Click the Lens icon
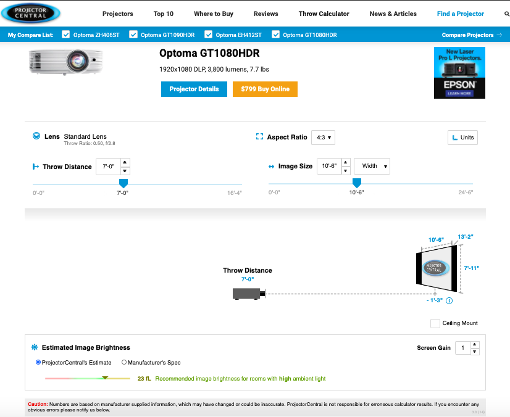This screenshot has width=510, height=417. coord(36,136)
